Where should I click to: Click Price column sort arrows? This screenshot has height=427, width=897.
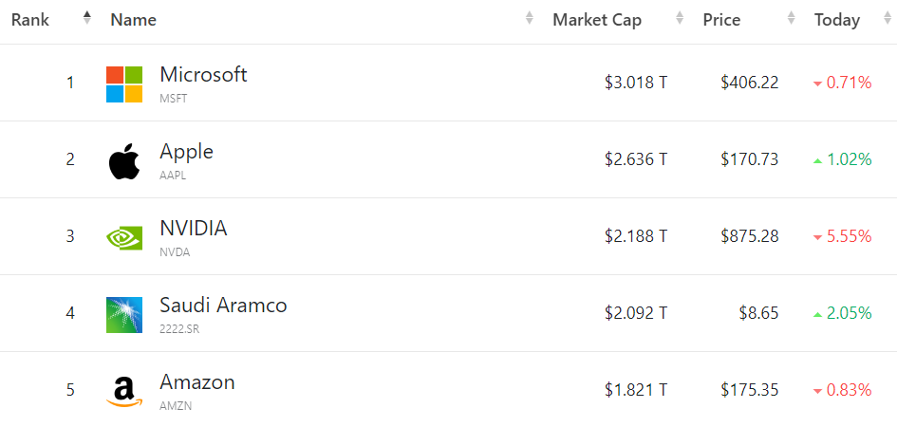pyautogui.click(x=791, y=19)
